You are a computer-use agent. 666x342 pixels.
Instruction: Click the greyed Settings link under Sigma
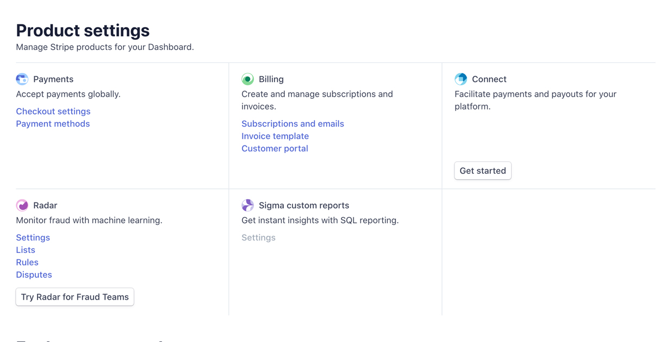coord(258,238)
